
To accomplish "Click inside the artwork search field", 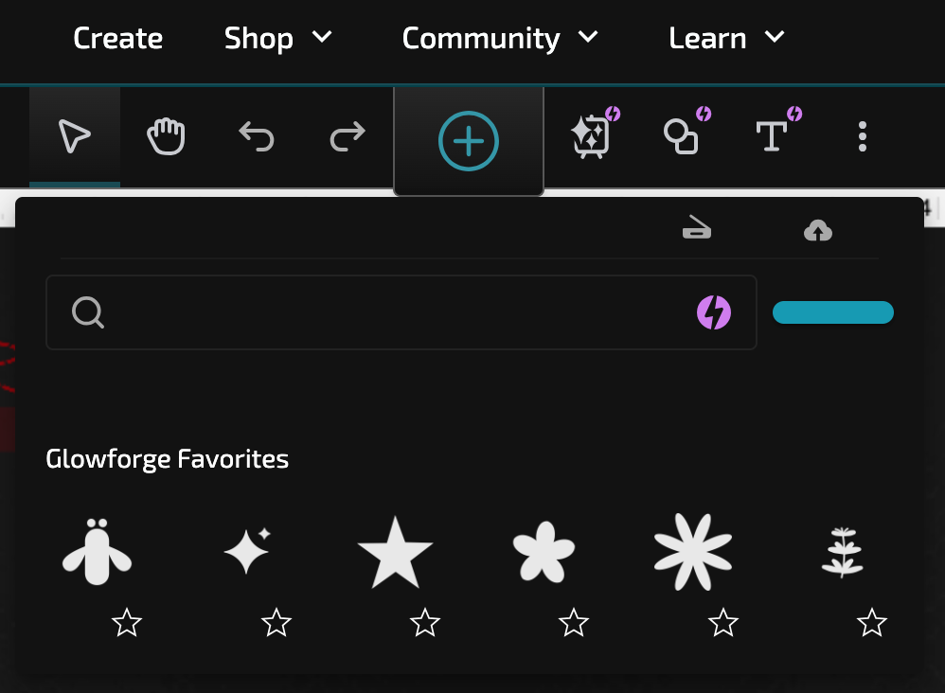I will 401,312.
